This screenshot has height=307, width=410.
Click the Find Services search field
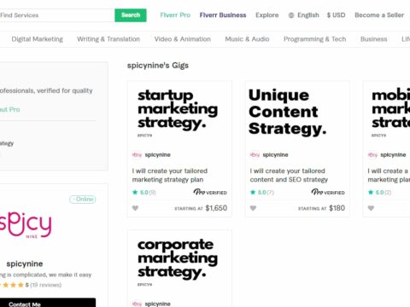coord(57,15)
